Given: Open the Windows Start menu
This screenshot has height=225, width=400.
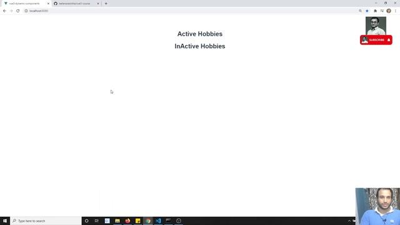Looking at the screenshot, I should pyautogui.click(x=5, y=221).
